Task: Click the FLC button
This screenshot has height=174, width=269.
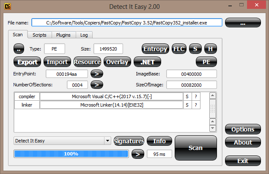Action: (179, 49)
